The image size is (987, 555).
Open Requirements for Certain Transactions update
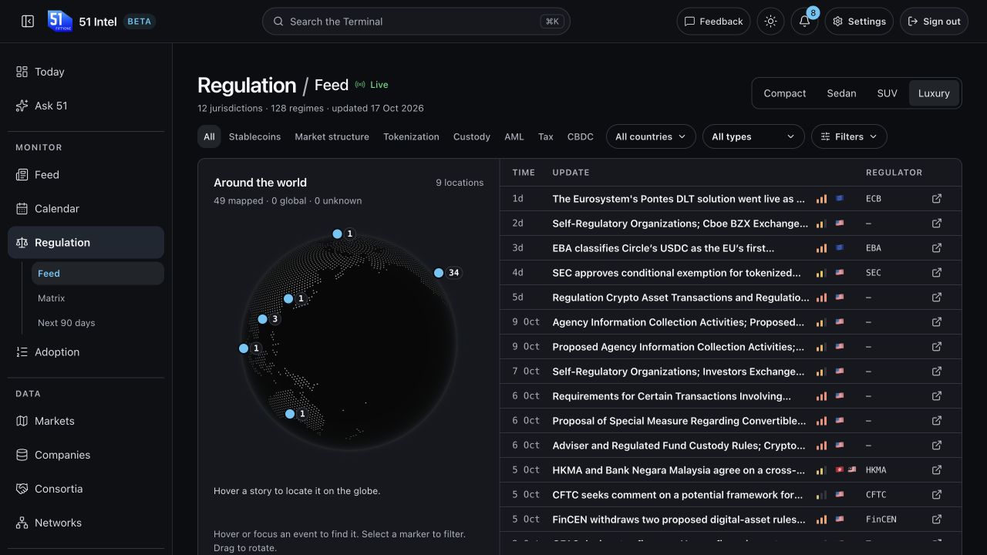point(672,396)
